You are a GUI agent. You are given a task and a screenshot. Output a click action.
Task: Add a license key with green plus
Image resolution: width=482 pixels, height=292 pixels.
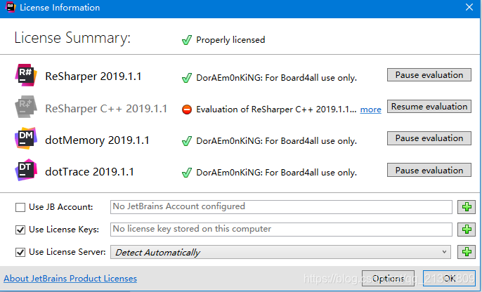pos(467,230)
